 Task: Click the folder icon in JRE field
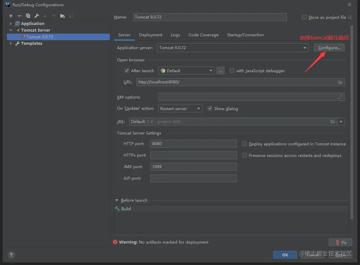[x=332, y=122]
